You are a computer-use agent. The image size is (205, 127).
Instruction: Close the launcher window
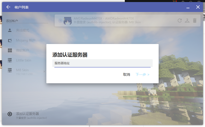click(x=198, y=7)
